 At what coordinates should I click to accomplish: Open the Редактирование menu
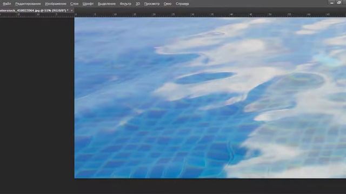pos(28,4)
